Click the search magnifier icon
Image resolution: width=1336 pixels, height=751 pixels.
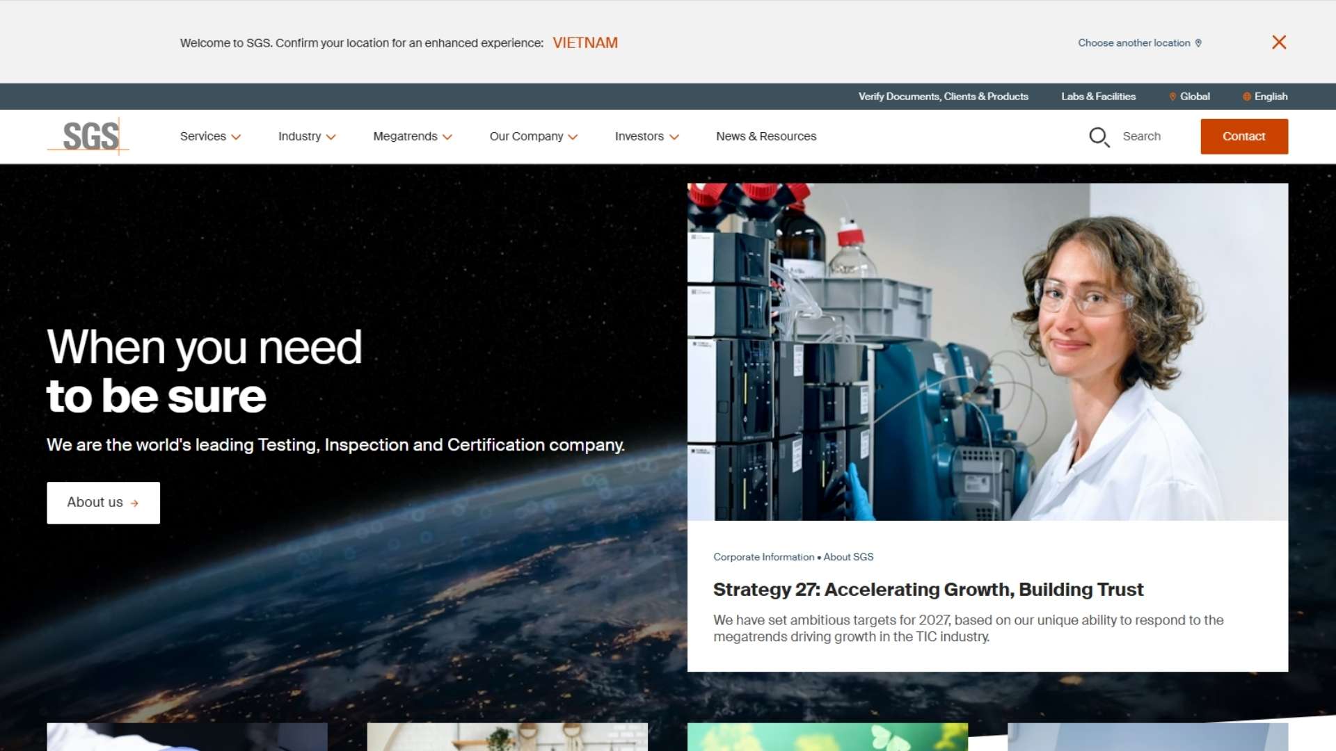(1099, 137)
